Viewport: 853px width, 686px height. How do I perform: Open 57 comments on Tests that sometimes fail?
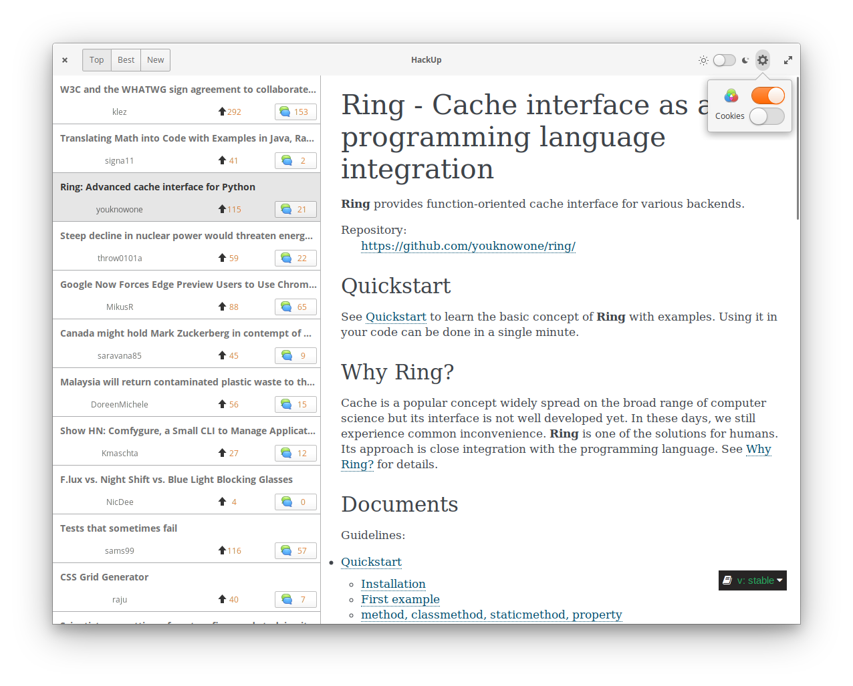coord(295,550)
